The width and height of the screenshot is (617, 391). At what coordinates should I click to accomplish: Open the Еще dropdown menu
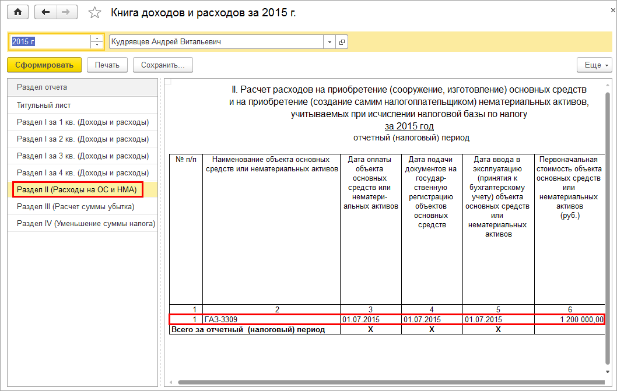(x=594, y=65)
